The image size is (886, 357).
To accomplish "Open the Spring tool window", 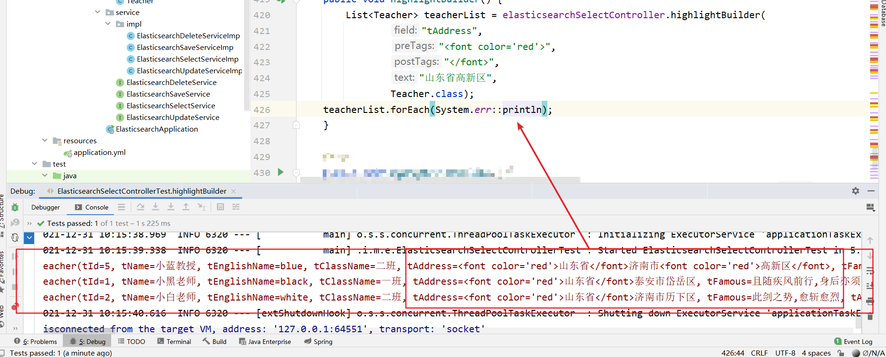I will pos(318,342).
